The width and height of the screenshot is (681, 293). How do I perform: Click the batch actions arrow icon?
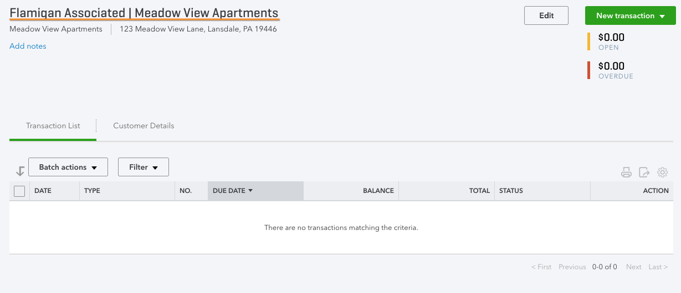(20, 171)
